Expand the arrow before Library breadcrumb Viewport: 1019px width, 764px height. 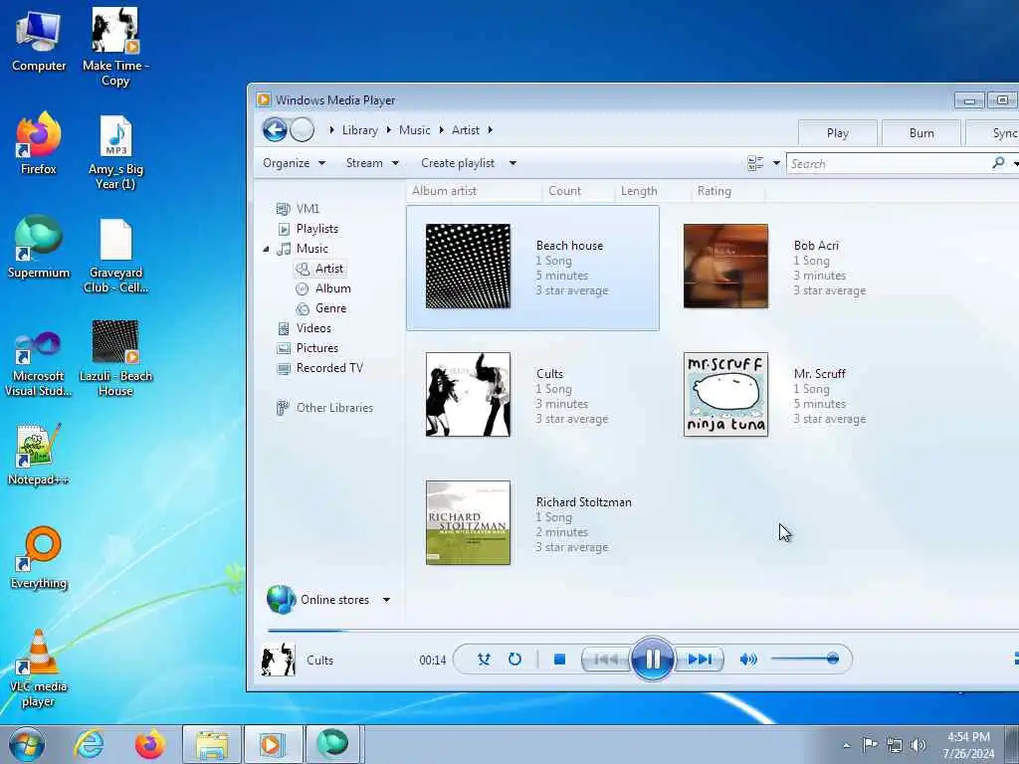pyautogui.click(x=331, y=130)
